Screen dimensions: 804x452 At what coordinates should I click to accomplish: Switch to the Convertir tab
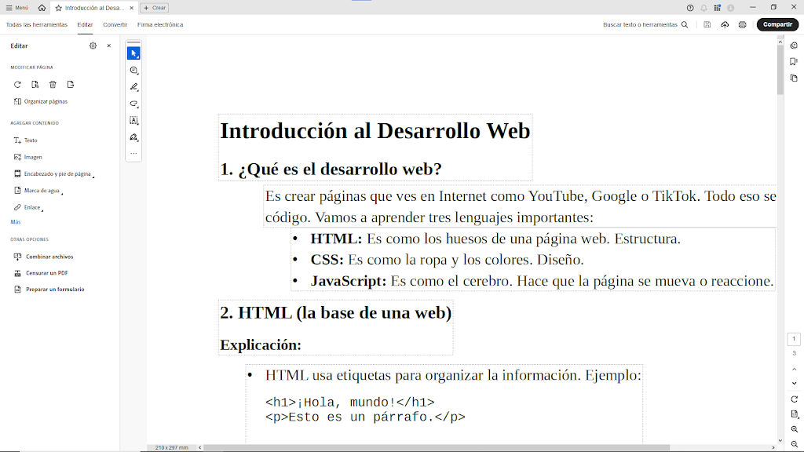115,25
